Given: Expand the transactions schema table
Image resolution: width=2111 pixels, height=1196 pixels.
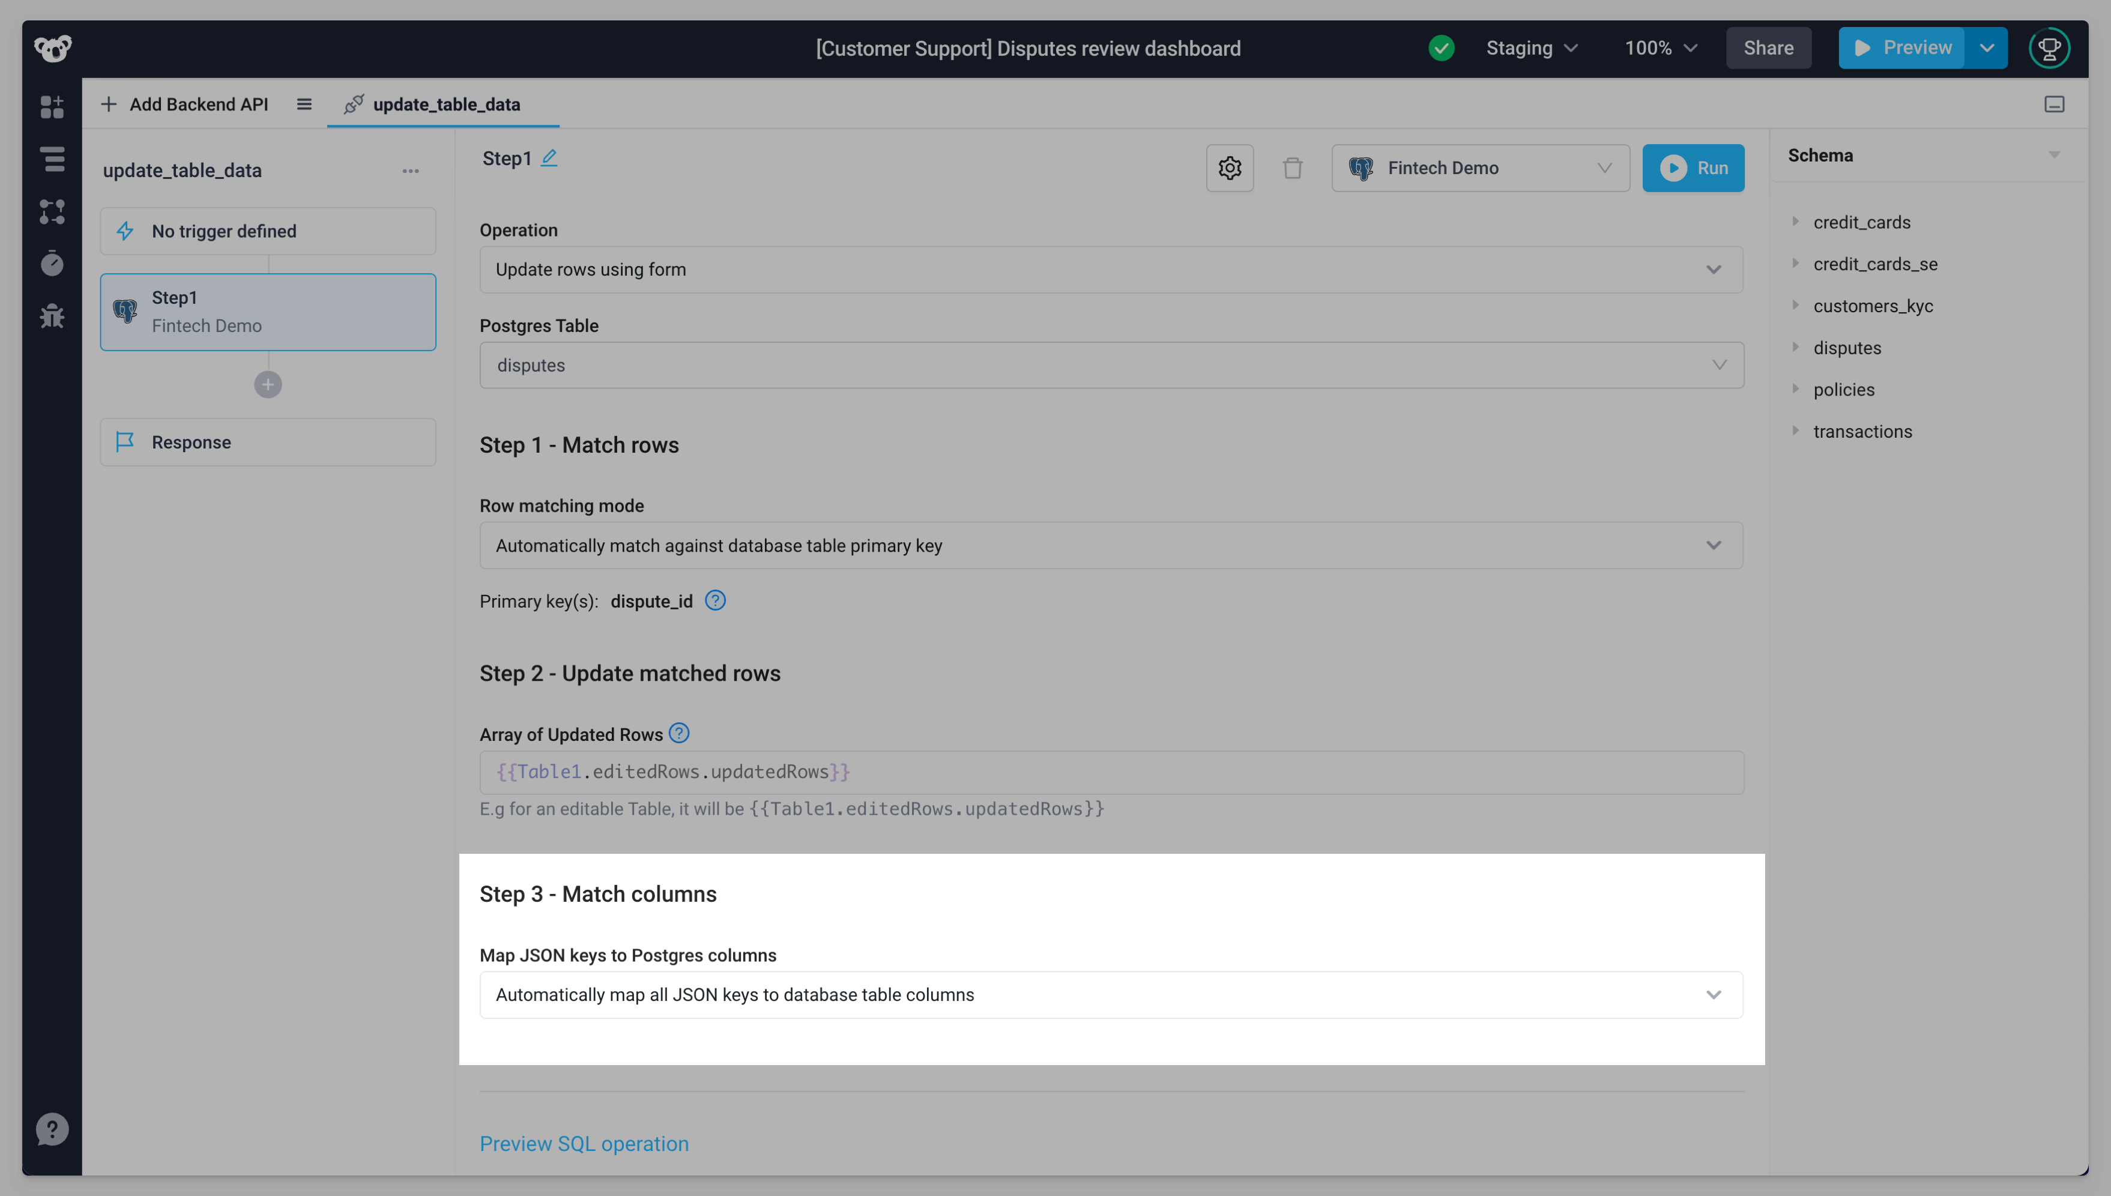Looking at the screenshot, I should (x=1862, y=430).
